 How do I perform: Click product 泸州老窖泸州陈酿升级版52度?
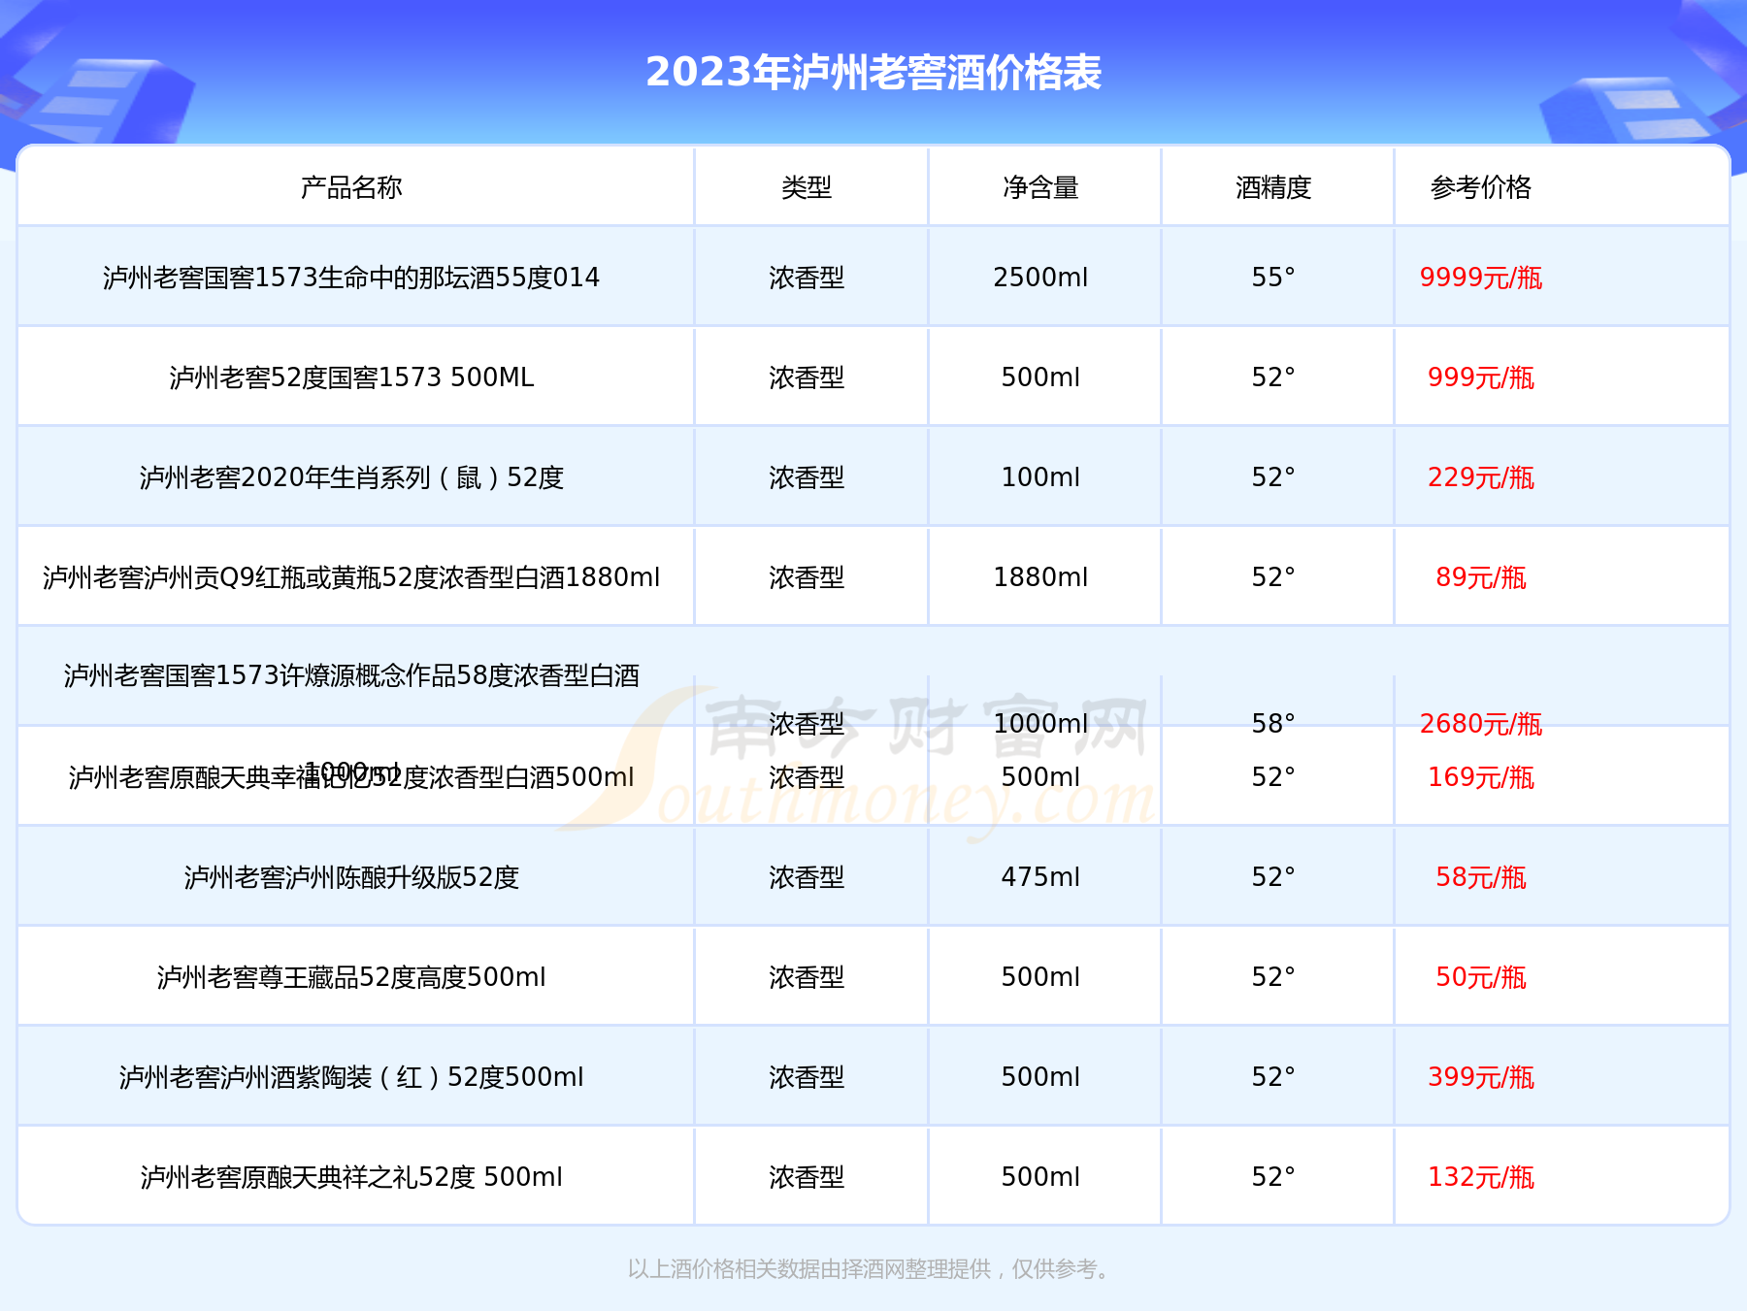click(x=351, y=877)
